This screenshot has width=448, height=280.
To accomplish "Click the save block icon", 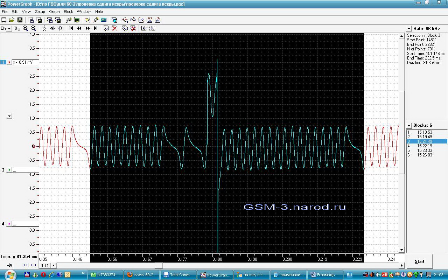I will [58, 20].
